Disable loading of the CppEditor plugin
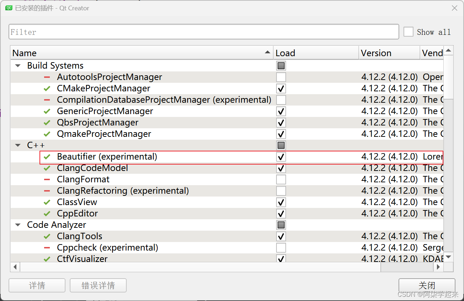This screenshot has width=464, height=301. pyautogui.click(x=281, y=214)
